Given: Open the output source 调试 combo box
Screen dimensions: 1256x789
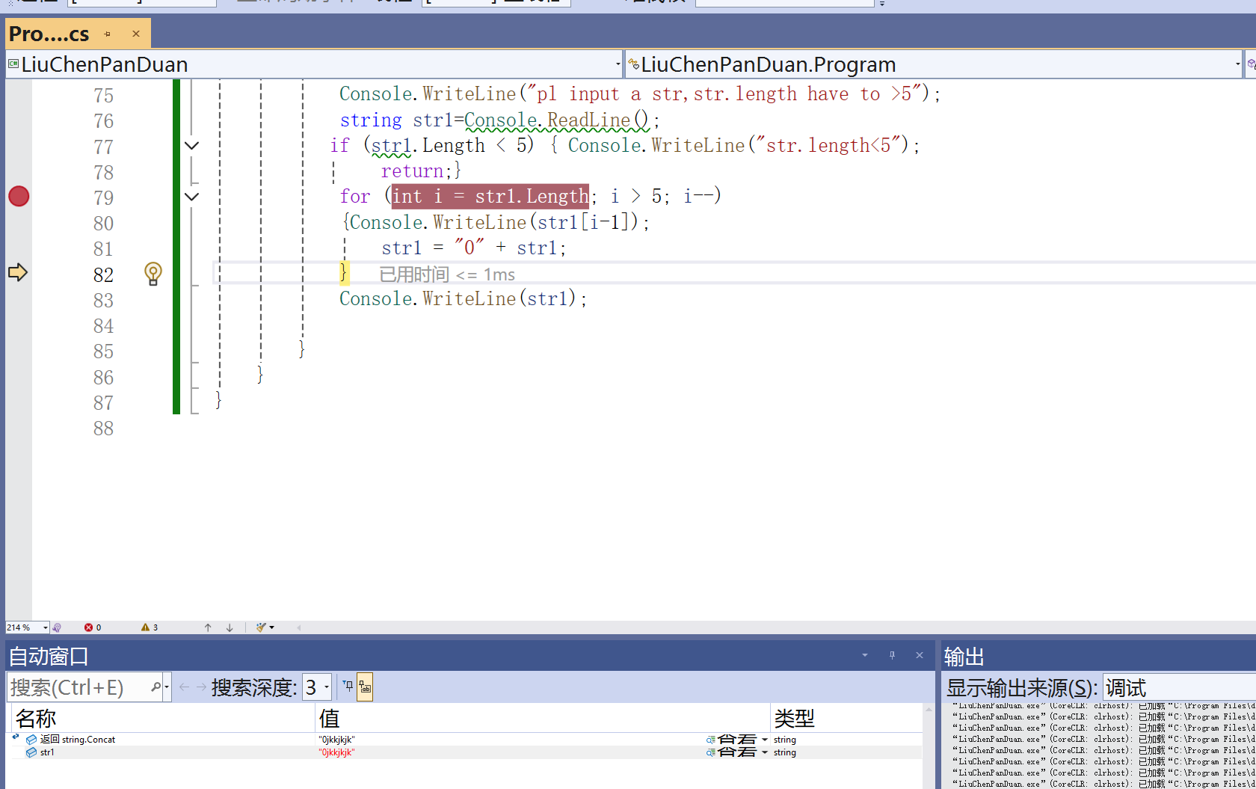Looking at the screenshot, I should pos(1179,687).
